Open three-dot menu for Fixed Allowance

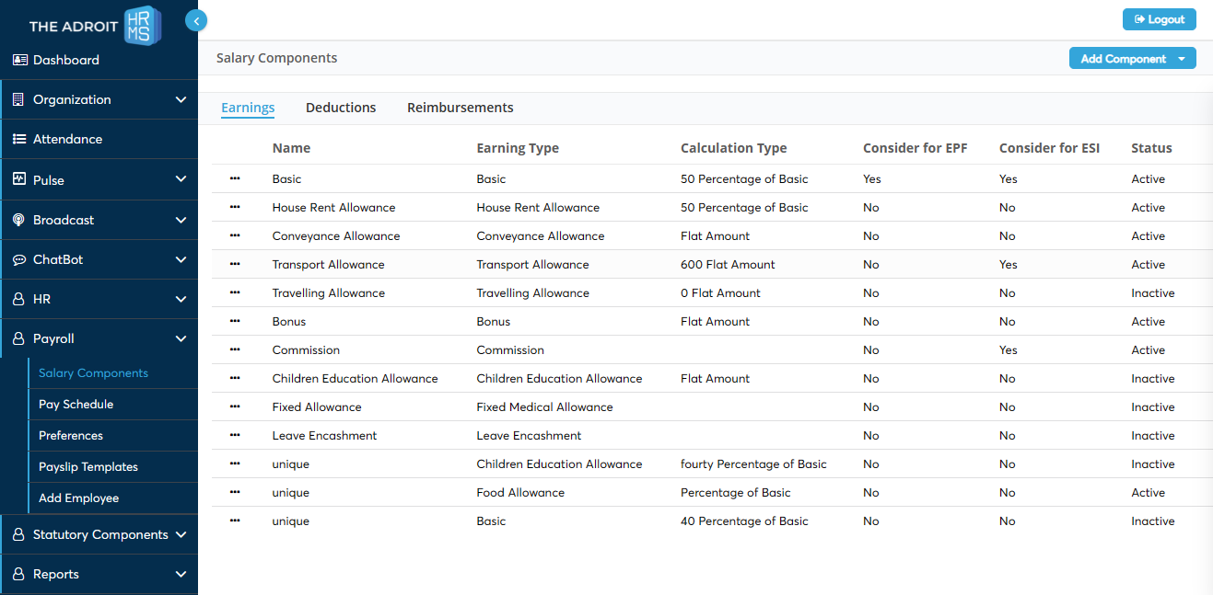(235, 406)
